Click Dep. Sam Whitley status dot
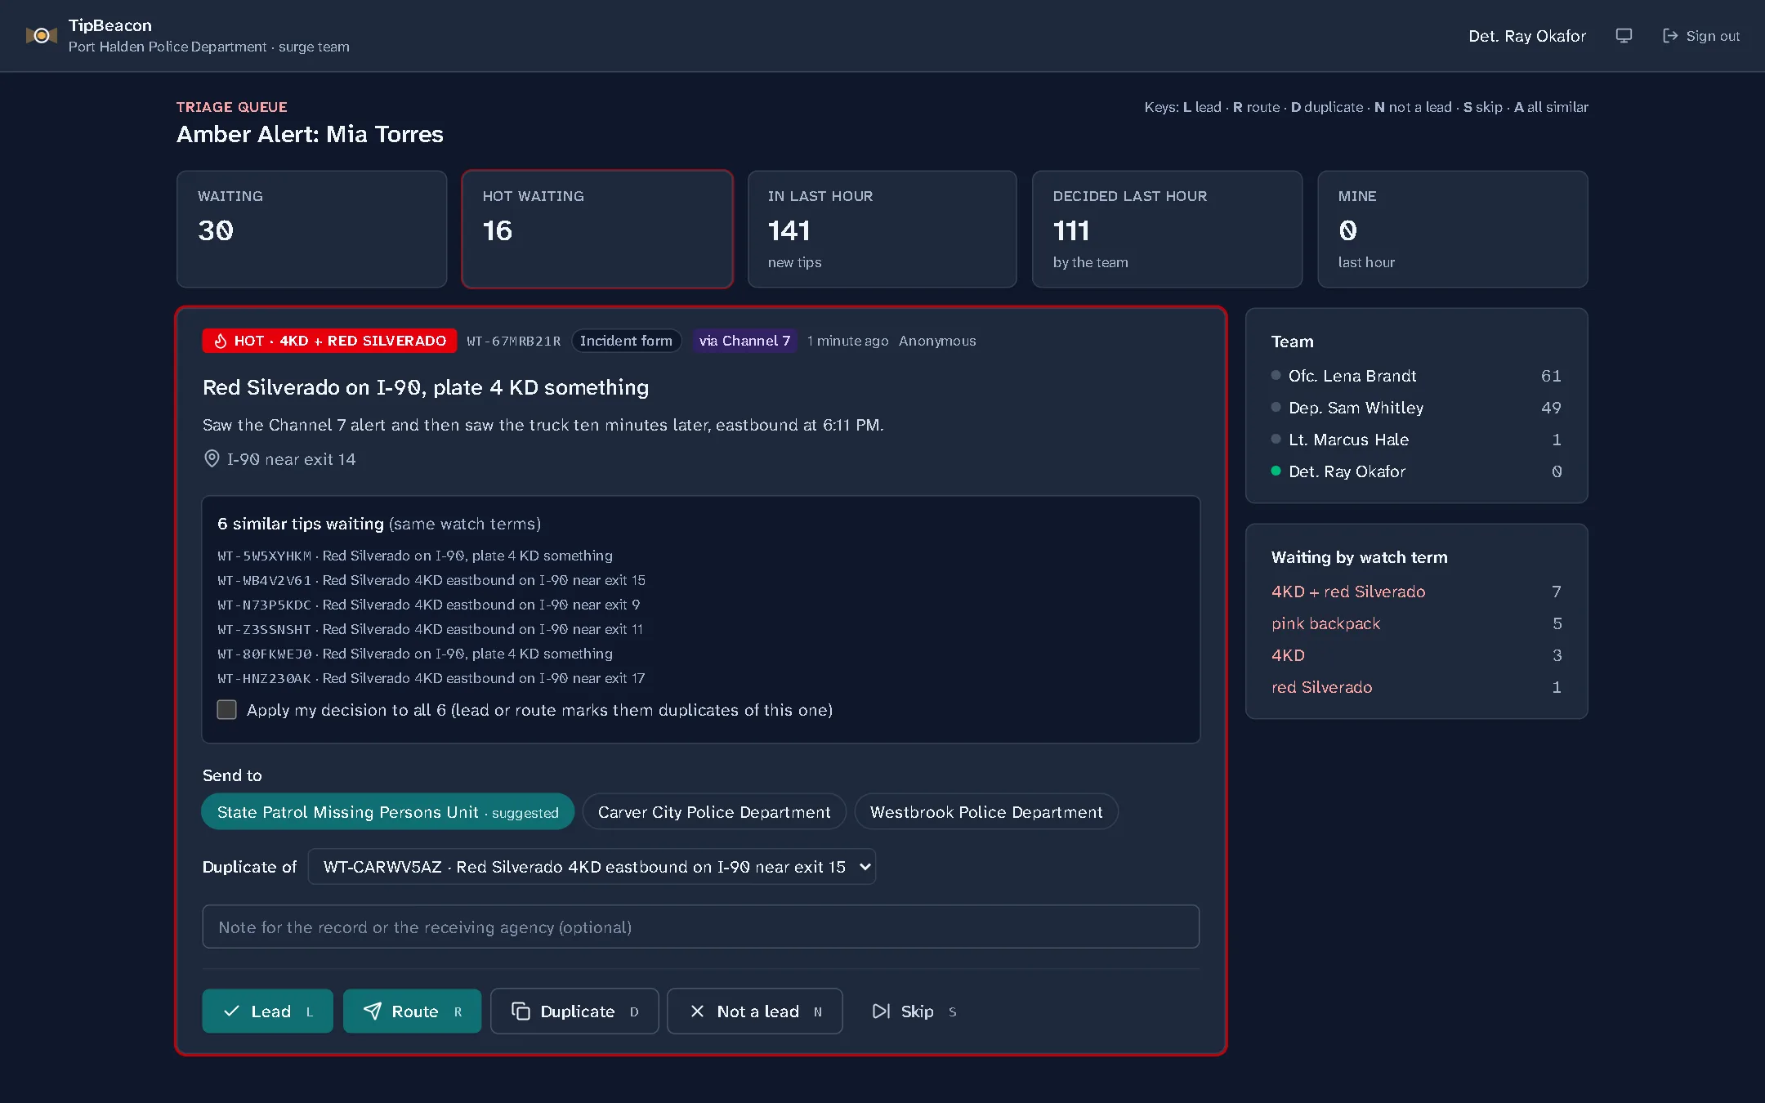1765x1103 pixels. 1276,407
